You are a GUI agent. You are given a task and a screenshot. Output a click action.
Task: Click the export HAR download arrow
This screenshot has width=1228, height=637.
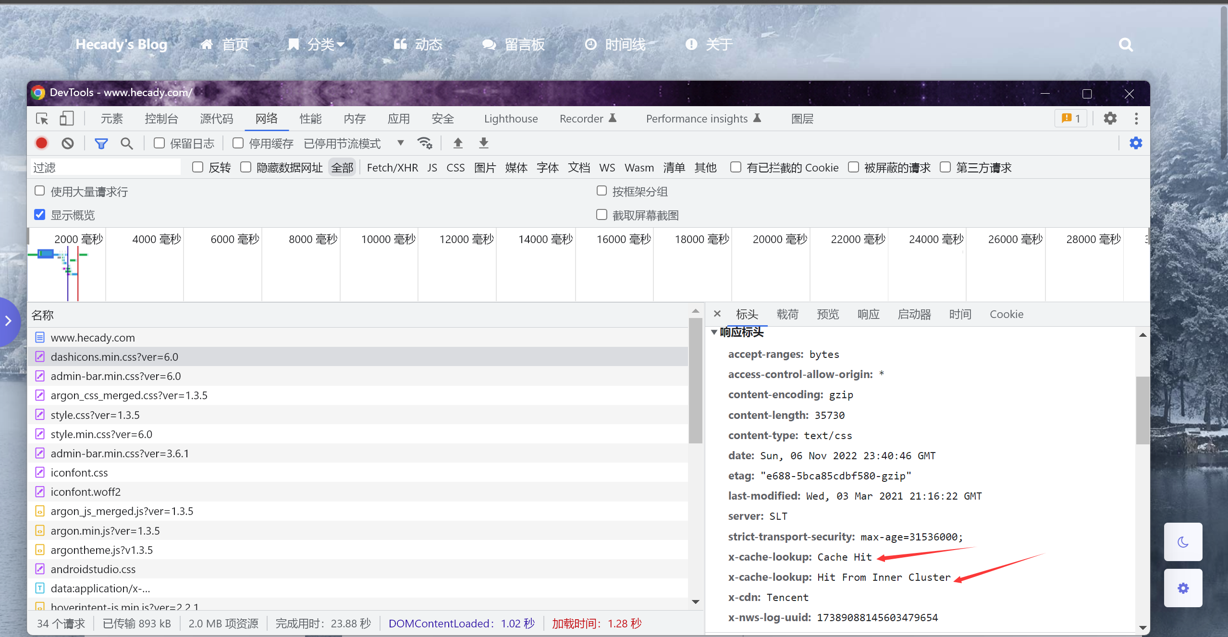pyautogui.click(x=484, y=143)
